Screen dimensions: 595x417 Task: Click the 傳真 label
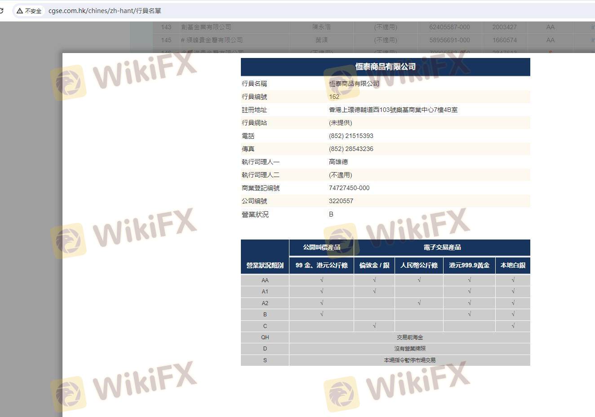(x=248, y=149)
